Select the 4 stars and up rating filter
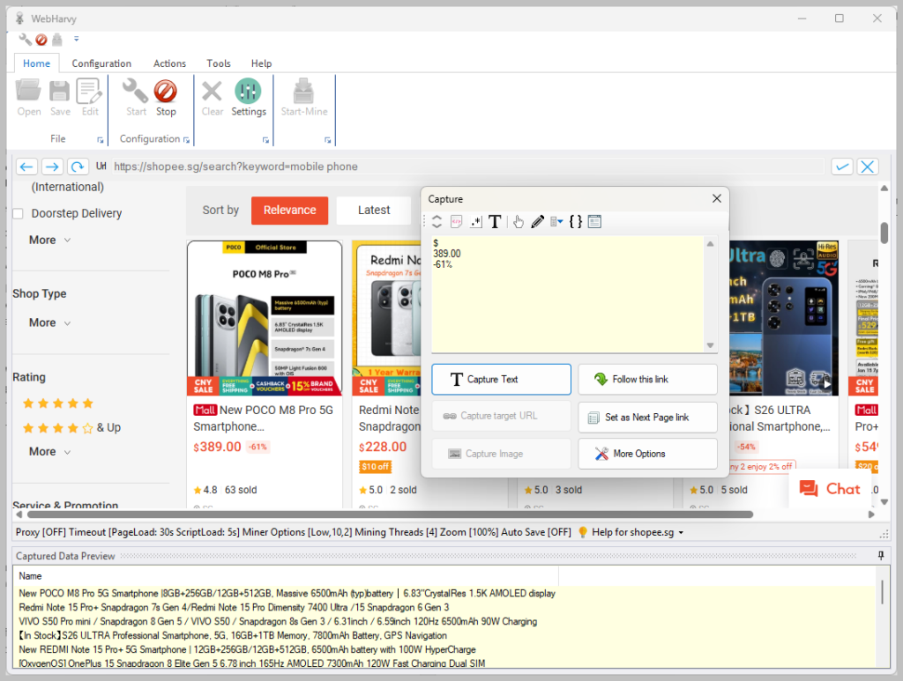Viewport: 903px width, 681px height. coord(57,427)
